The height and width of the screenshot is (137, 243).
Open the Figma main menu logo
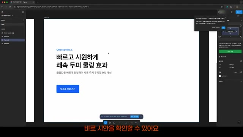pyautogui.click(x=2, y=12)
